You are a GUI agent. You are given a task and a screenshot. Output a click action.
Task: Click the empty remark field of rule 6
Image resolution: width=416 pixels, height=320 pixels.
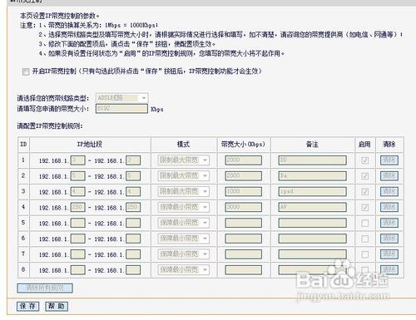click(312, 239)
